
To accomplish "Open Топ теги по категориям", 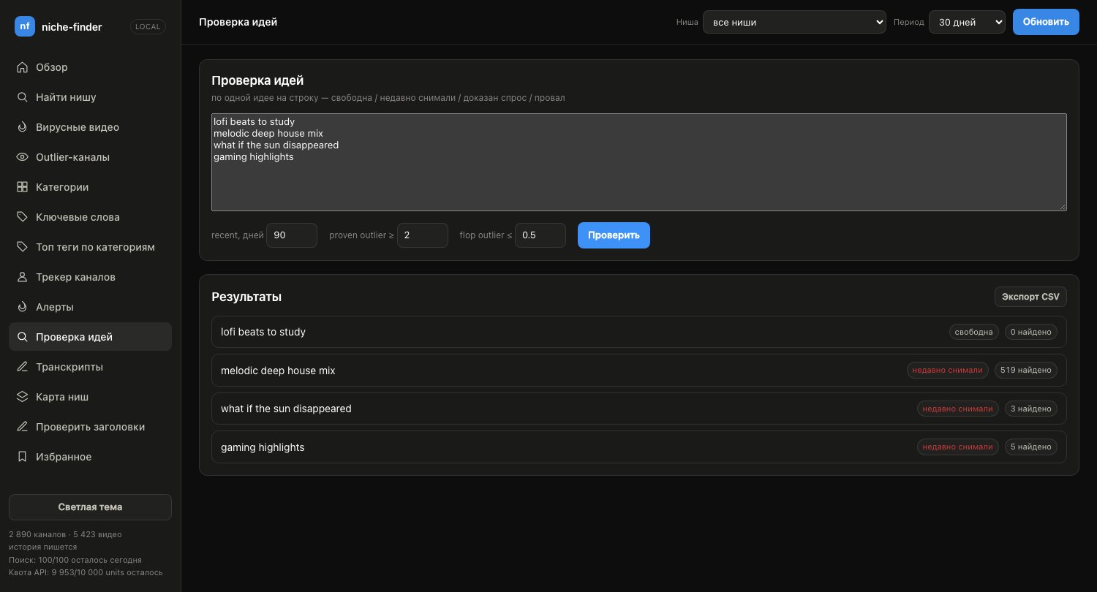I will click(90, 247).
